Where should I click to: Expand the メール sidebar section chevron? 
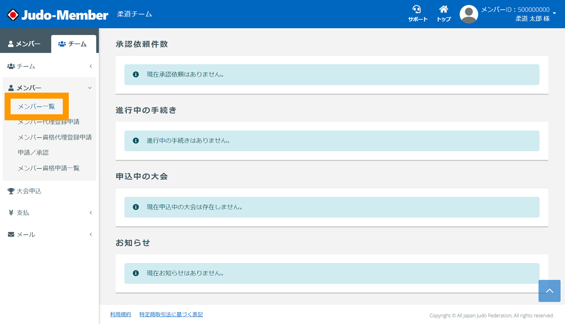pyautogui.click(x=91, y=235)
